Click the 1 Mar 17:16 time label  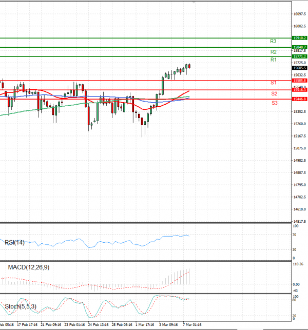[145, 324]
